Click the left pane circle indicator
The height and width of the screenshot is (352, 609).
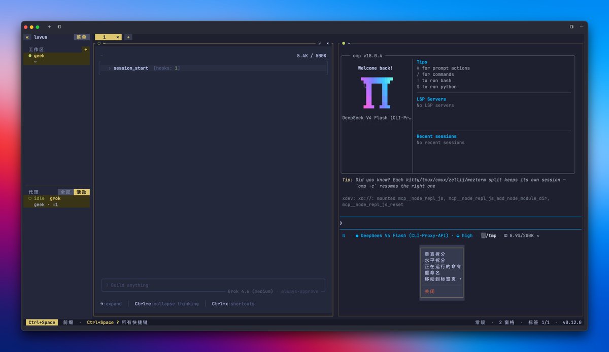pyautogui.click(x=99, y=44)
